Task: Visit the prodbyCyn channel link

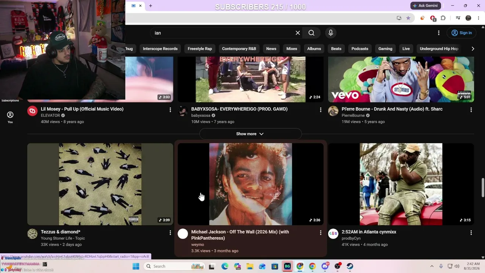Action: point(351,238)
